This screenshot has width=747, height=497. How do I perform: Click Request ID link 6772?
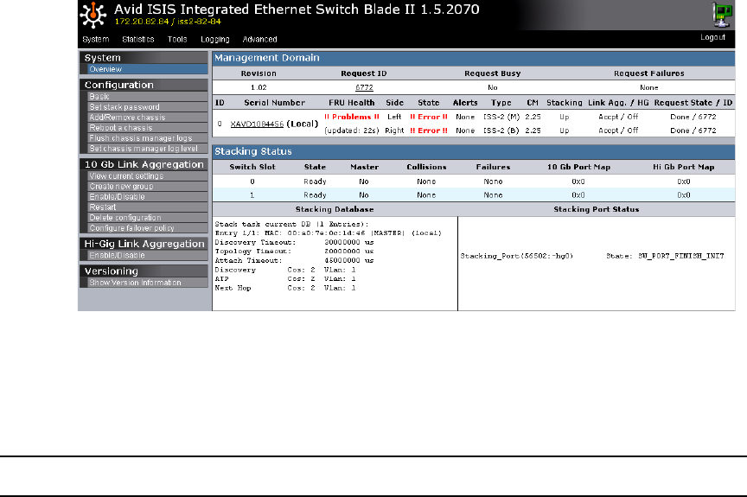[365, 87]
